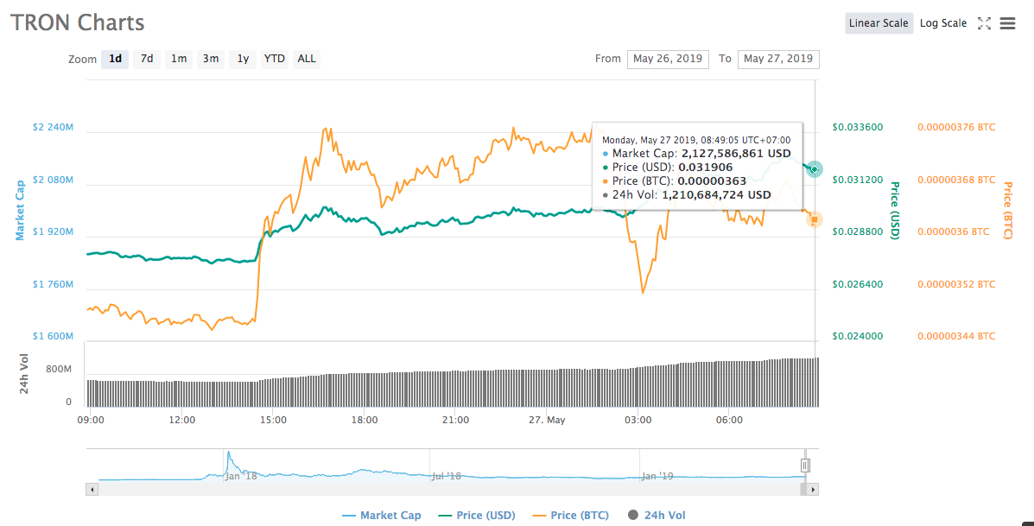Toggle the Price (USD) legend series
The width and height of the screenshot is (1034, 526).
tap(479, 516)
